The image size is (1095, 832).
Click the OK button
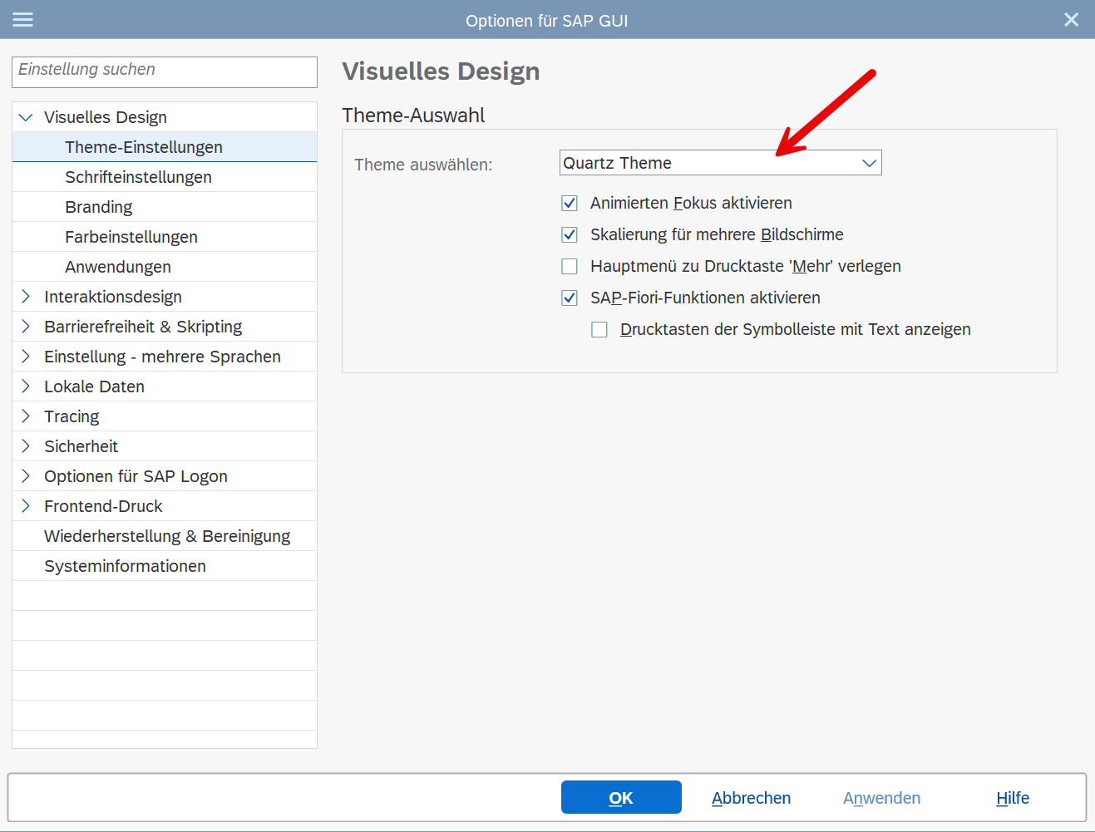[621, 798]
